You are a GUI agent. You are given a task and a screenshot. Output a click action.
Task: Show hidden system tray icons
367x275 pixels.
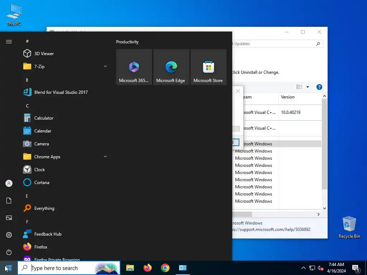coord(303,268)
